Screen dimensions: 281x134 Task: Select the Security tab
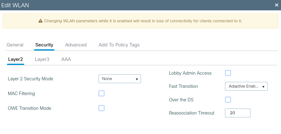(44, 45)
